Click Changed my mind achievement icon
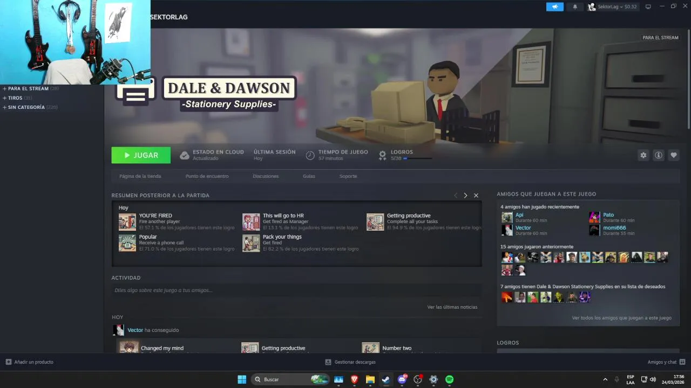 click(x=129, y=348)
